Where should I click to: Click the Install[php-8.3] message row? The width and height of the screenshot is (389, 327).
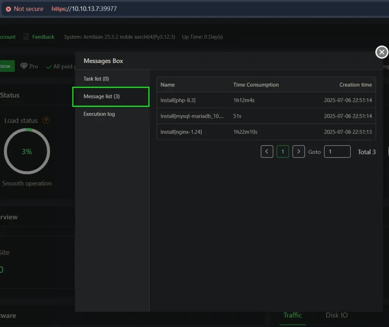[x=266, y=100]
